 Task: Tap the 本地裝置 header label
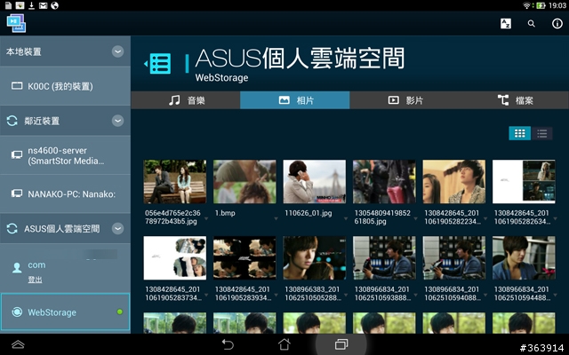pos(24,51)
